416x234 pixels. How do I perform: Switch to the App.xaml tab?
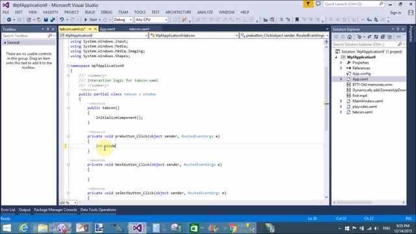(x=107, y=29)
